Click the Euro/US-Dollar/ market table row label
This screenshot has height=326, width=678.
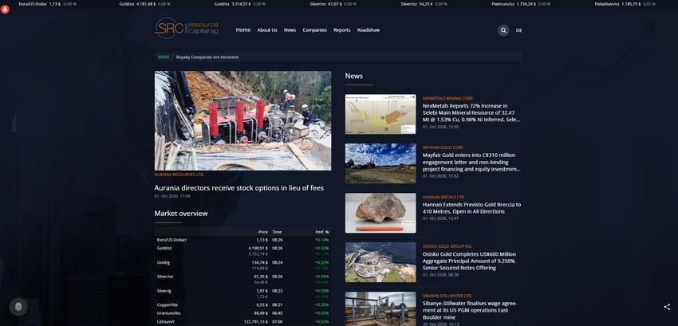coord(171,240)
